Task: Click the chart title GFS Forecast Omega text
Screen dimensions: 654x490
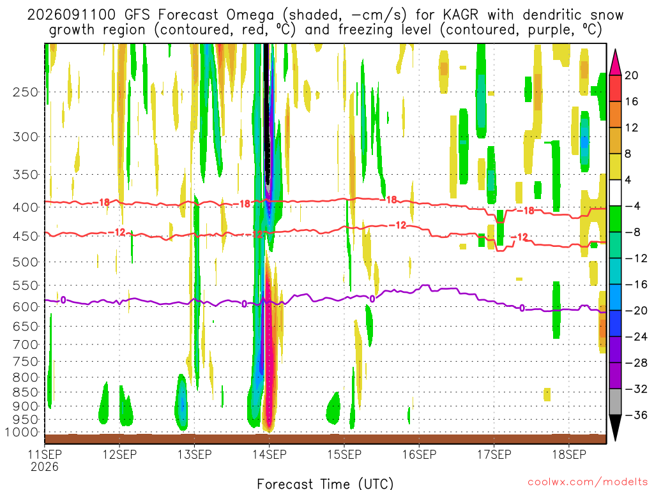Action: pyautogui.click(x=199, y=15)
